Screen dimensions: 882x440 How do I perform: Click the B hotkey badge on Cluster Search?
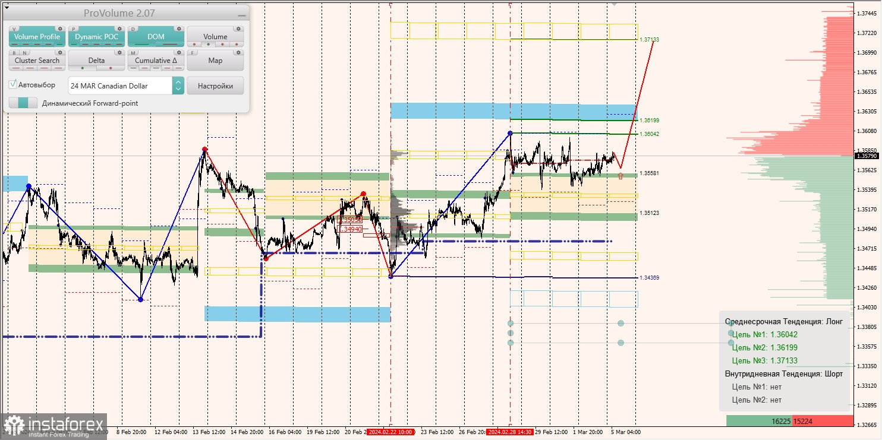(14, 52)
